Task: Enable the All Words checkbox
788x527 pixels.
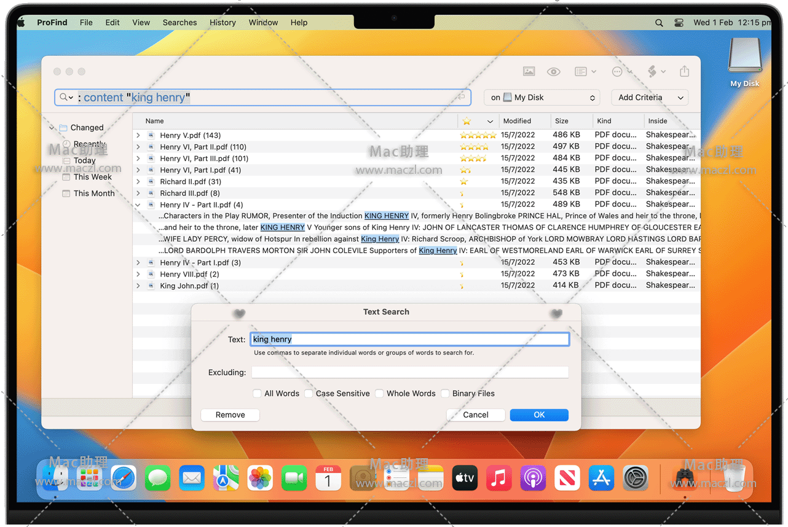Action: [258, 394]
